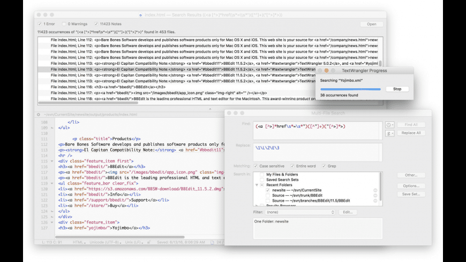Toggle the Recent Folders mixed-state checkbox

[x=262, y=185]
